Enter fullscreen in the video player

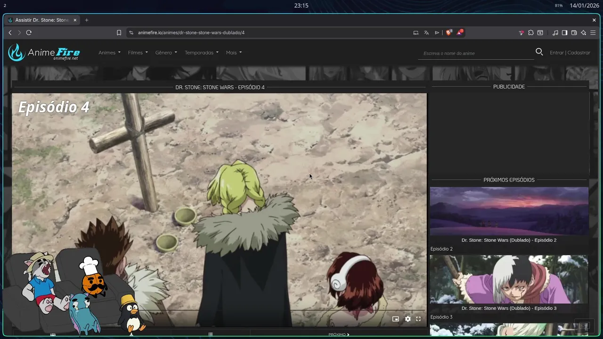click(x=418, y=319)
